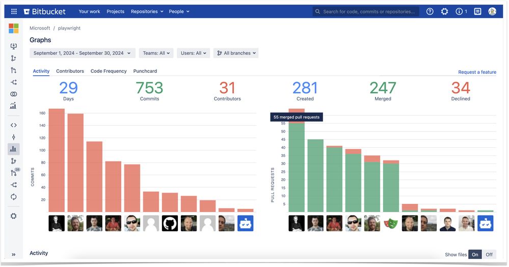This screenshot has width=509, height=267.
Task: Open the inbox list icon in header
Action: click(x=478, y=11)
